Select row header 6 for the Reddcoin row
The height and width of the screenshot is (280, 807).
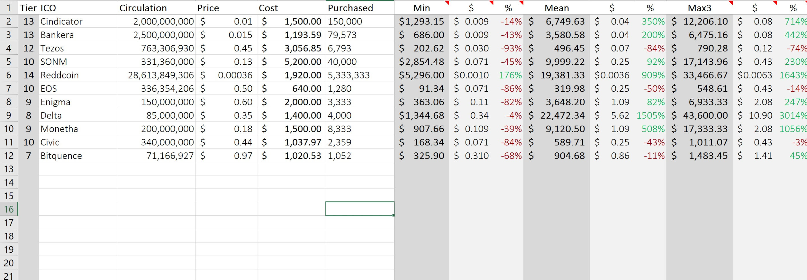[8, 75]
